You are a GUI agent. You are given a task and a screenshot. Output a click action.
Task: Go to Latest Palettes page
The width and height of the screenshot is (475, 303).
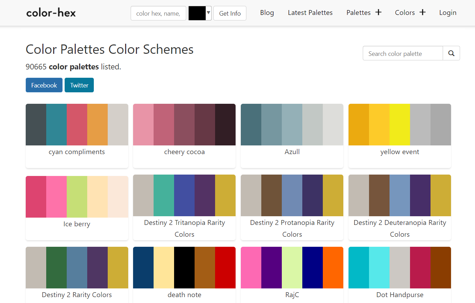(310, 13)
